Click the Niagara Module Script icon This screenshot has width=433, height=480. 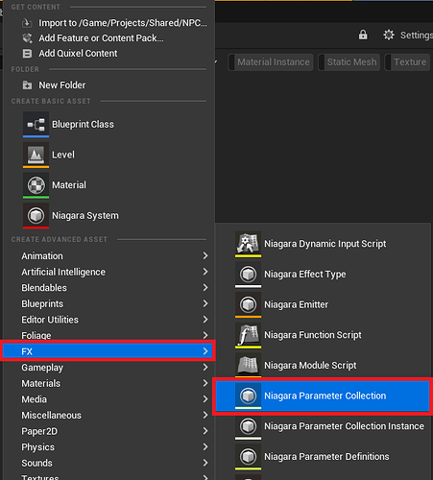(248, 366)
